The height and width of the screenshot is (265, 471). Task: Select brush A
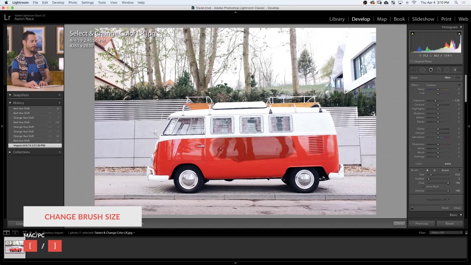pyautogui.click(x=427, y=170)
